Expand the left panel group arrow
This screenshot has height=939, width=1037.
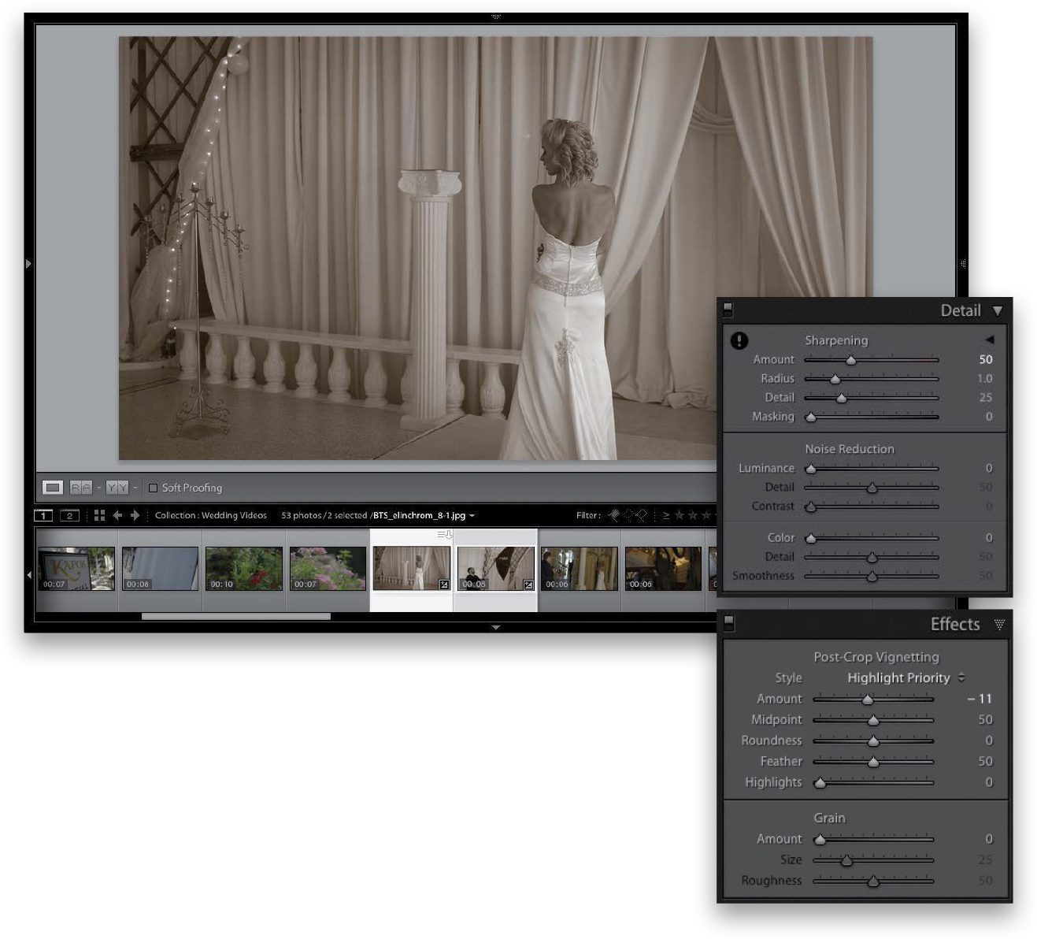28,264
